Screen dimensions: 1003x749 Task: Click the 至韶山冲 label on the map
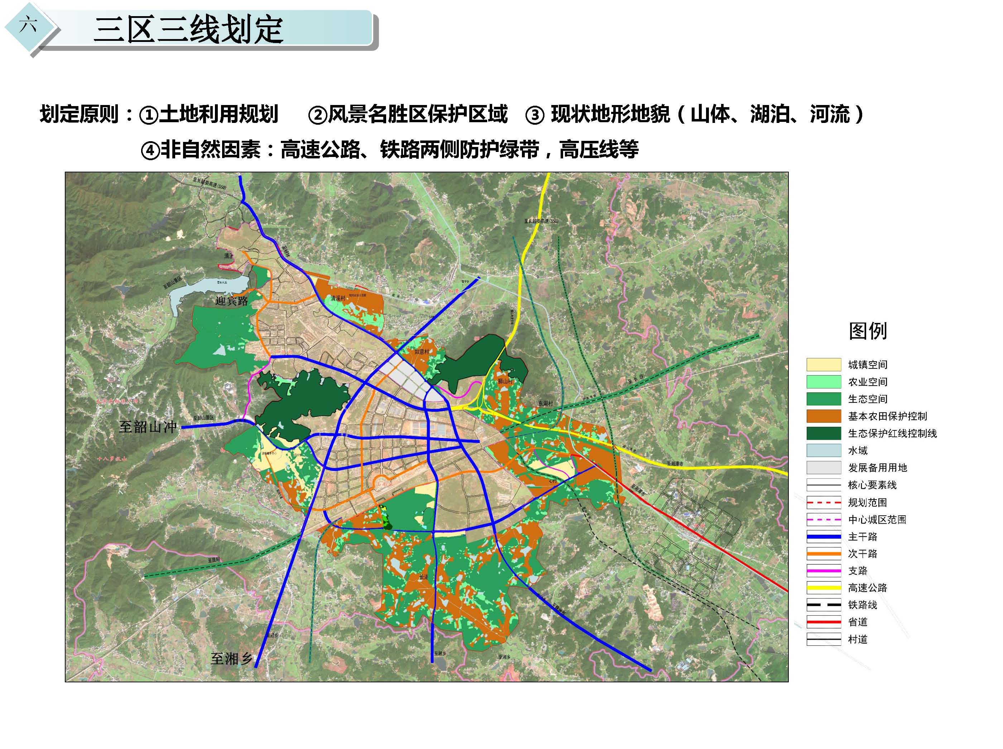click(148, 426)
